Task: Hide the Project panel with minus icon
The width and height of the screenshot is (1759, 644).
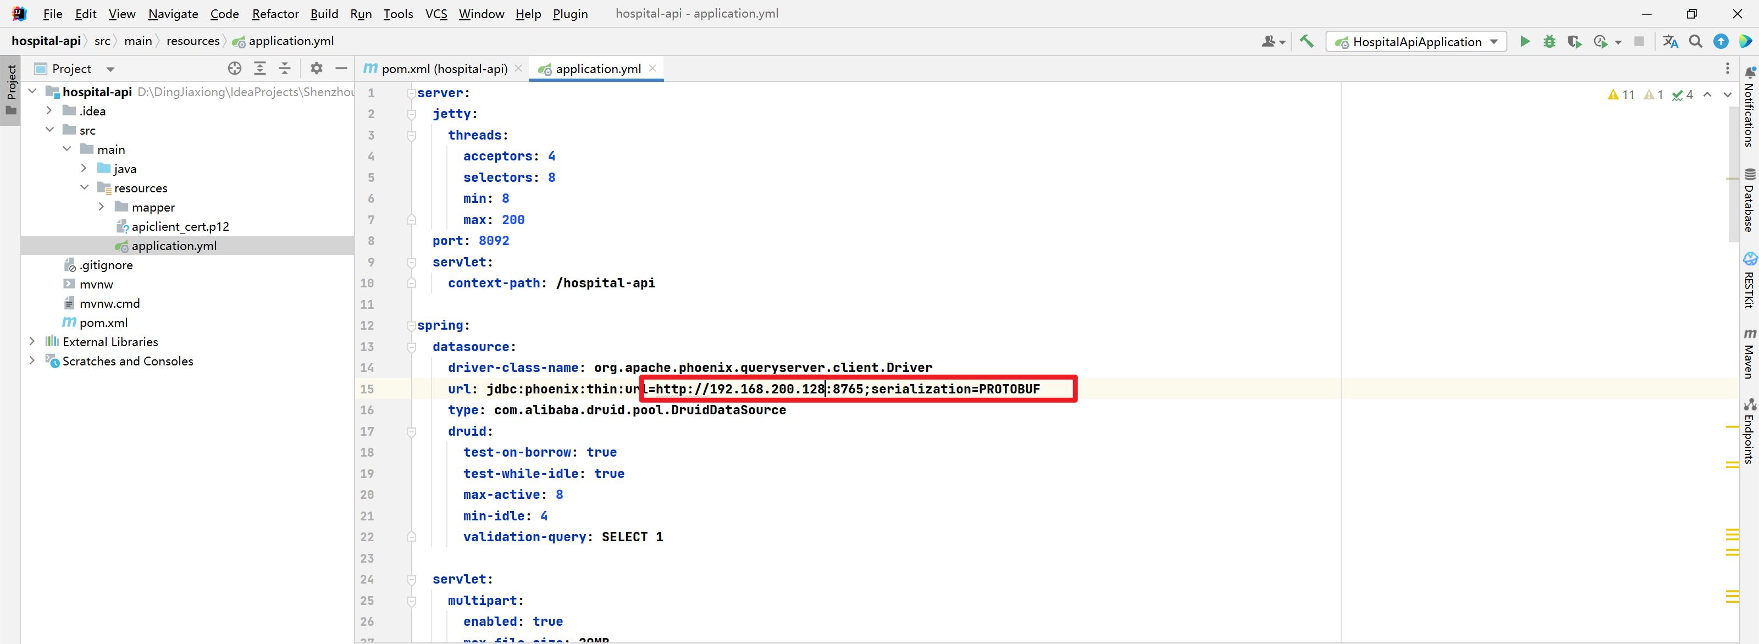Action: pos(341,68)
